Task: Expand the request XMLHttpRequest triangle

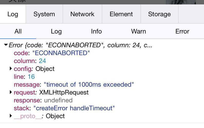Action: click(11, 92)
